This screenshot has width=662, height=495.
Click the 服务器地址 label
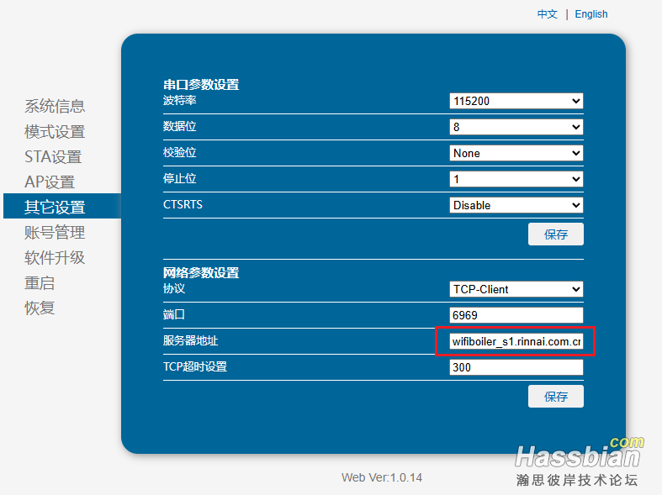190,340
